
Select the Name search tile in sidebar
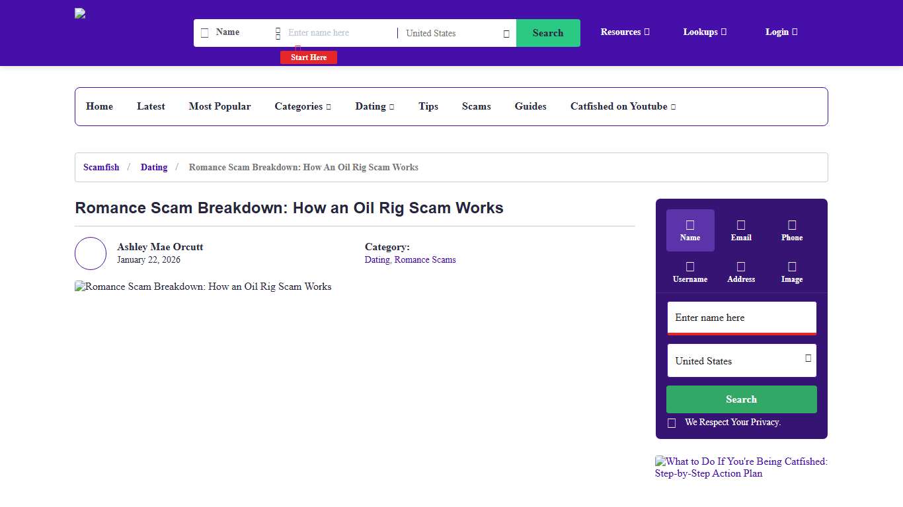tap(689, 230)
